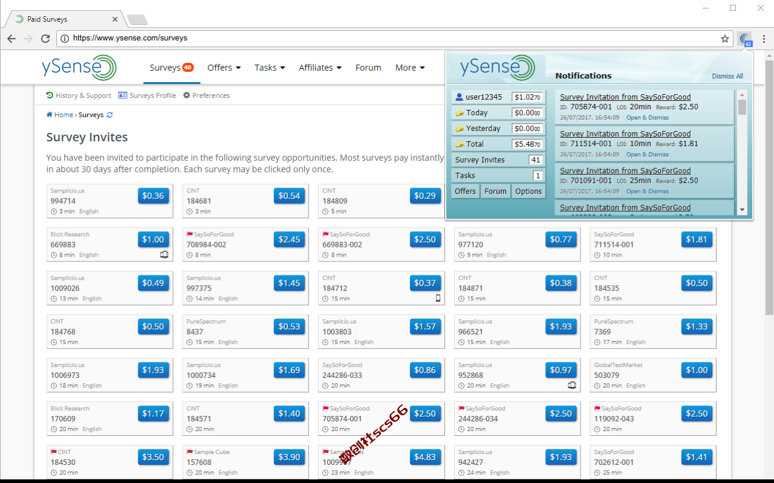Click the $0.36 button for survey 994714
This screenshot has height=483, width=774.
coord(154,196)
